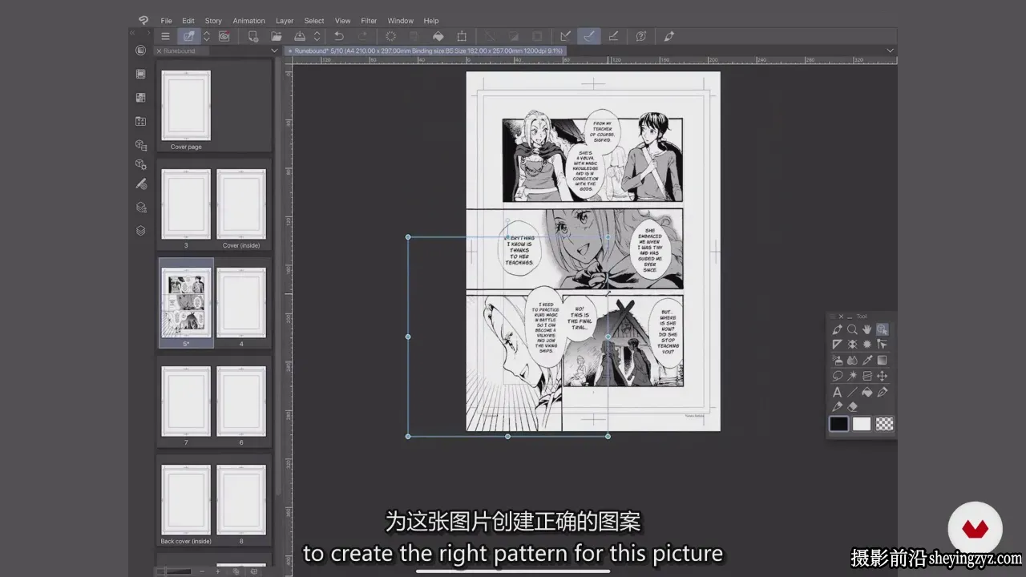Select the Hand move tool
This screenshot has width=1026, height=577.
pos(867,329)
